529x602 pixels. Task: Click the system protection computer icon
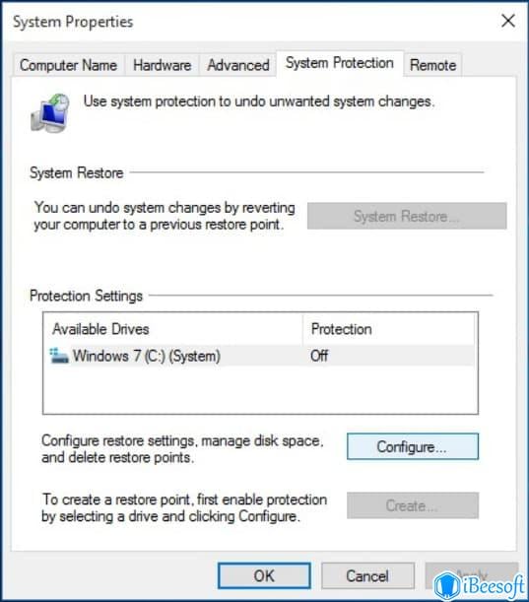(50, 113)
